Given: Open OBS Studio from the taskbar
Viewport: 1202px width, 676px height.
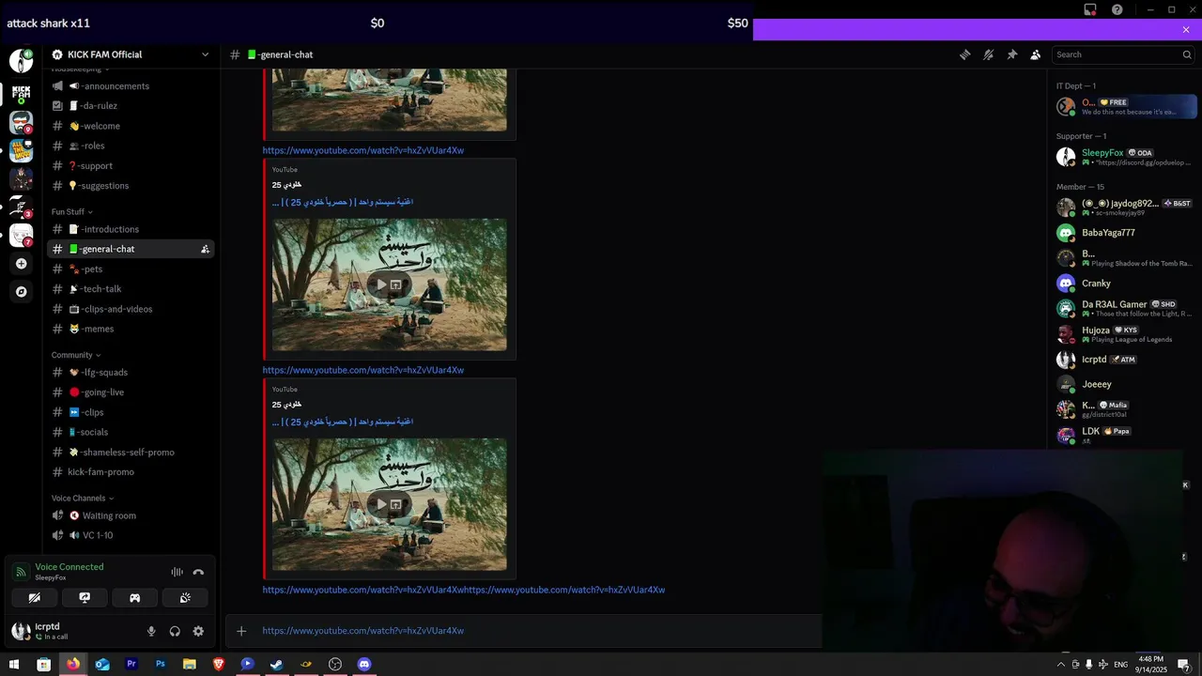Looking at the screenshot, I should [335, 664].
